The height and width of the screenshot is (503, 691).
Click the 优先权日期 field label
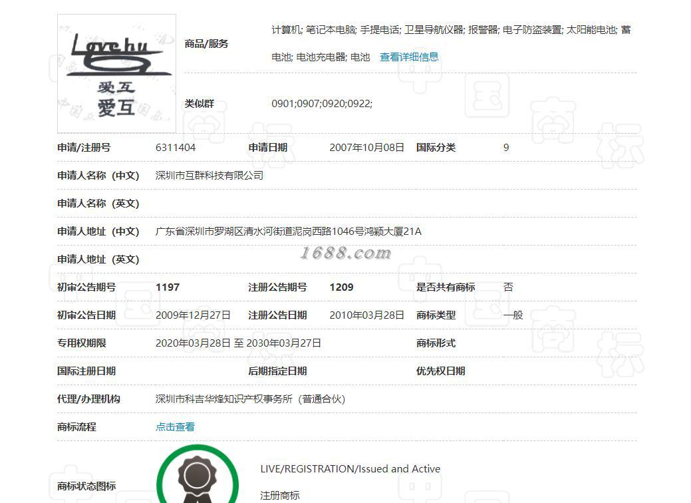[x=441, y=371]
